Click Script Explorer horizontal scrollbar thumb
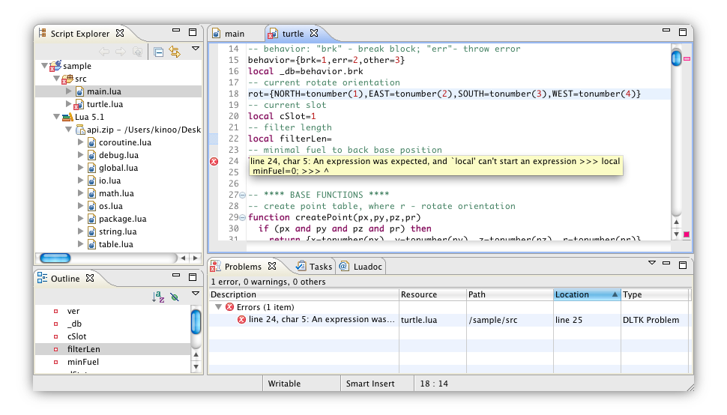The height and width of the screenshot is (415, 727). [x=55, y=258]
